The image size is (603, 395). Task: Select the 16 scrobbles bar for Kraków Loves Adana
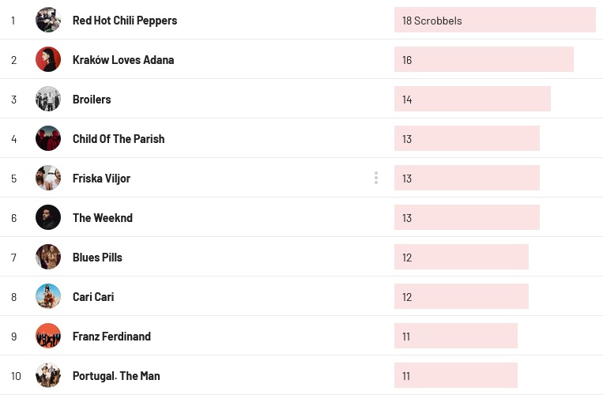point(484,60)
